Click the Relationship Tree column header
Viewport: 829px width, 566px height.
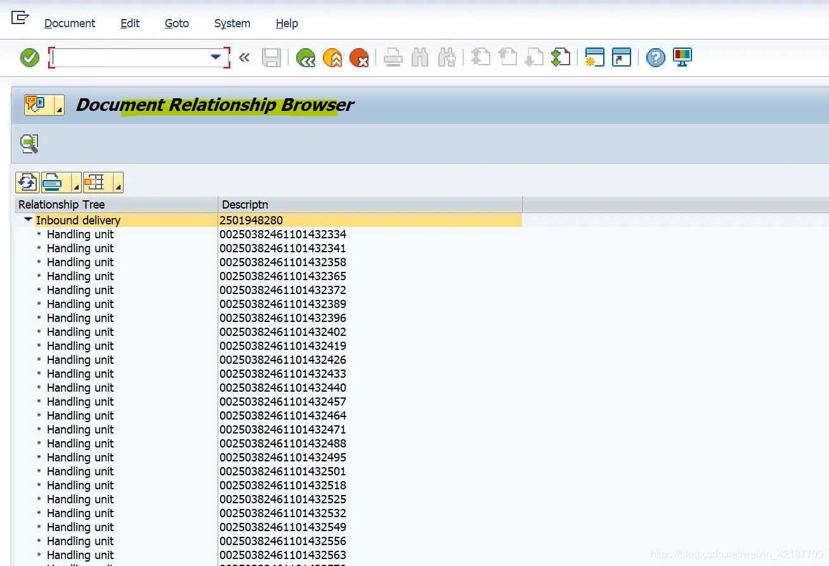(x=116, y=205)
